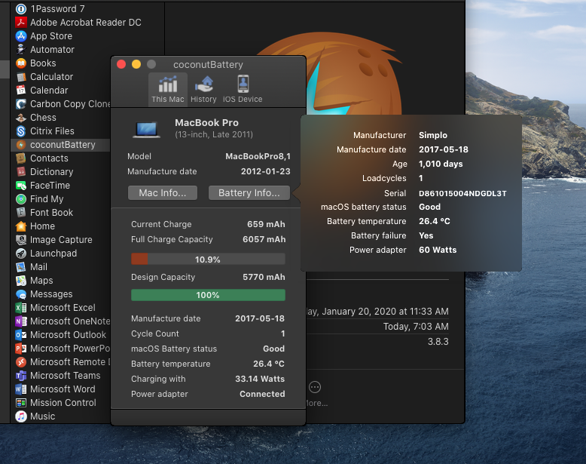Open the History tab in coconutBattery
586x464 pixels.
[x=203, y=90]
